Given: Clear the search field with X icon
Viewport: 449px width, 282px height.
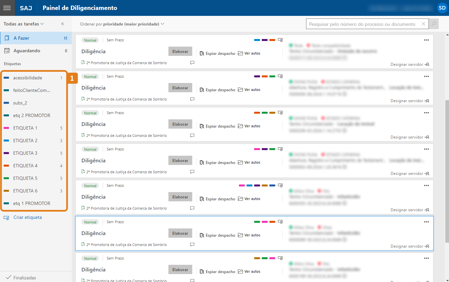Looking at the screenshot, I should click(424, 24).
